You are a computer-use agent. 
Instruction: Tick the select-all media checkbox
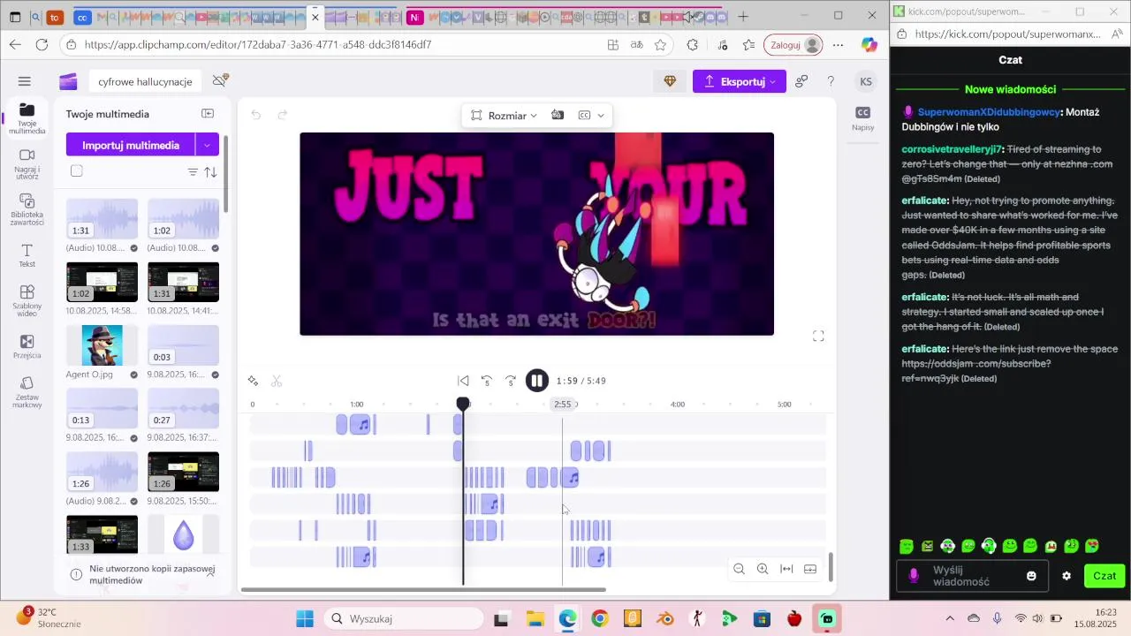(x=77, y=171)
